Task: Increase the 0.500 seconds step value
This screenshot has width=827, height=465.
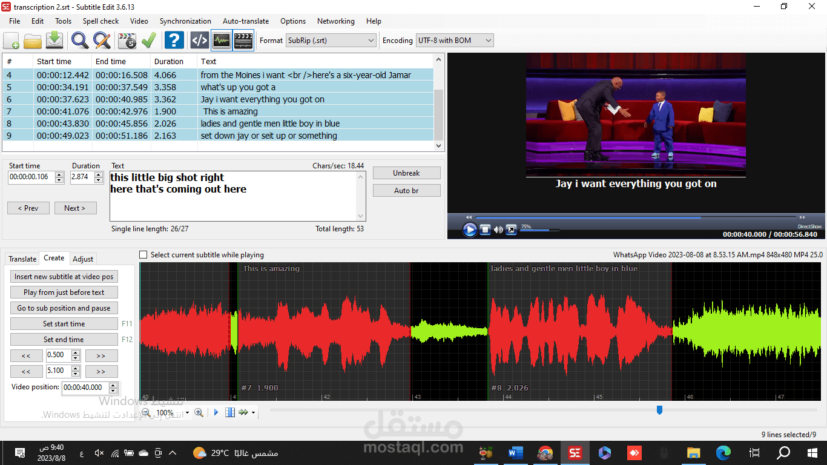Action: (x=76, y=353)
